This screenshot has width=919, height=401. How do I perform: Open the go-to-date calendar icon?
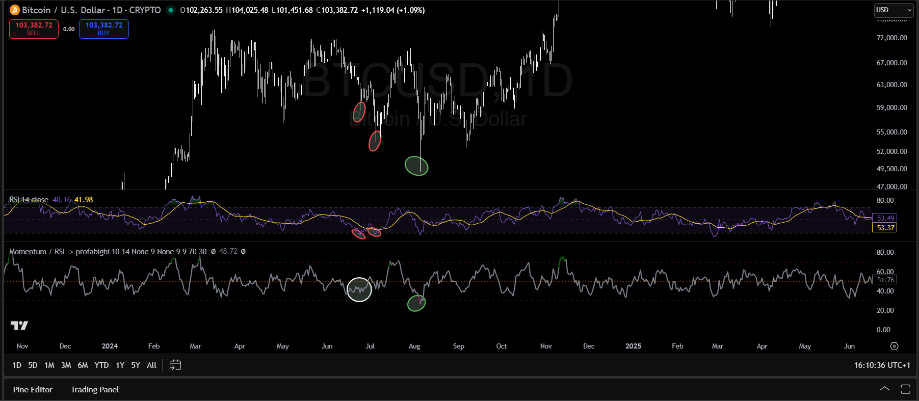click(x=175, y=365)
